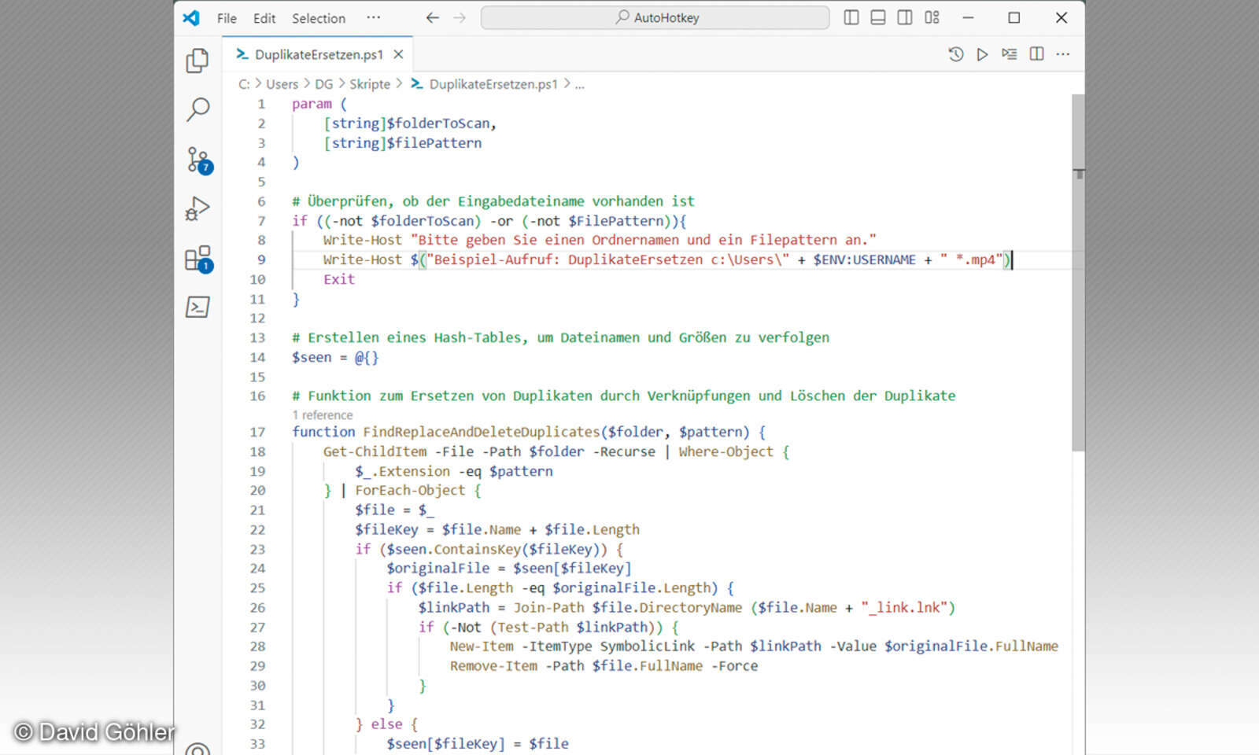This screenshot has width=1259, height=755.
Task: Toggle the primary side bar layout
Action: [851, 17]
